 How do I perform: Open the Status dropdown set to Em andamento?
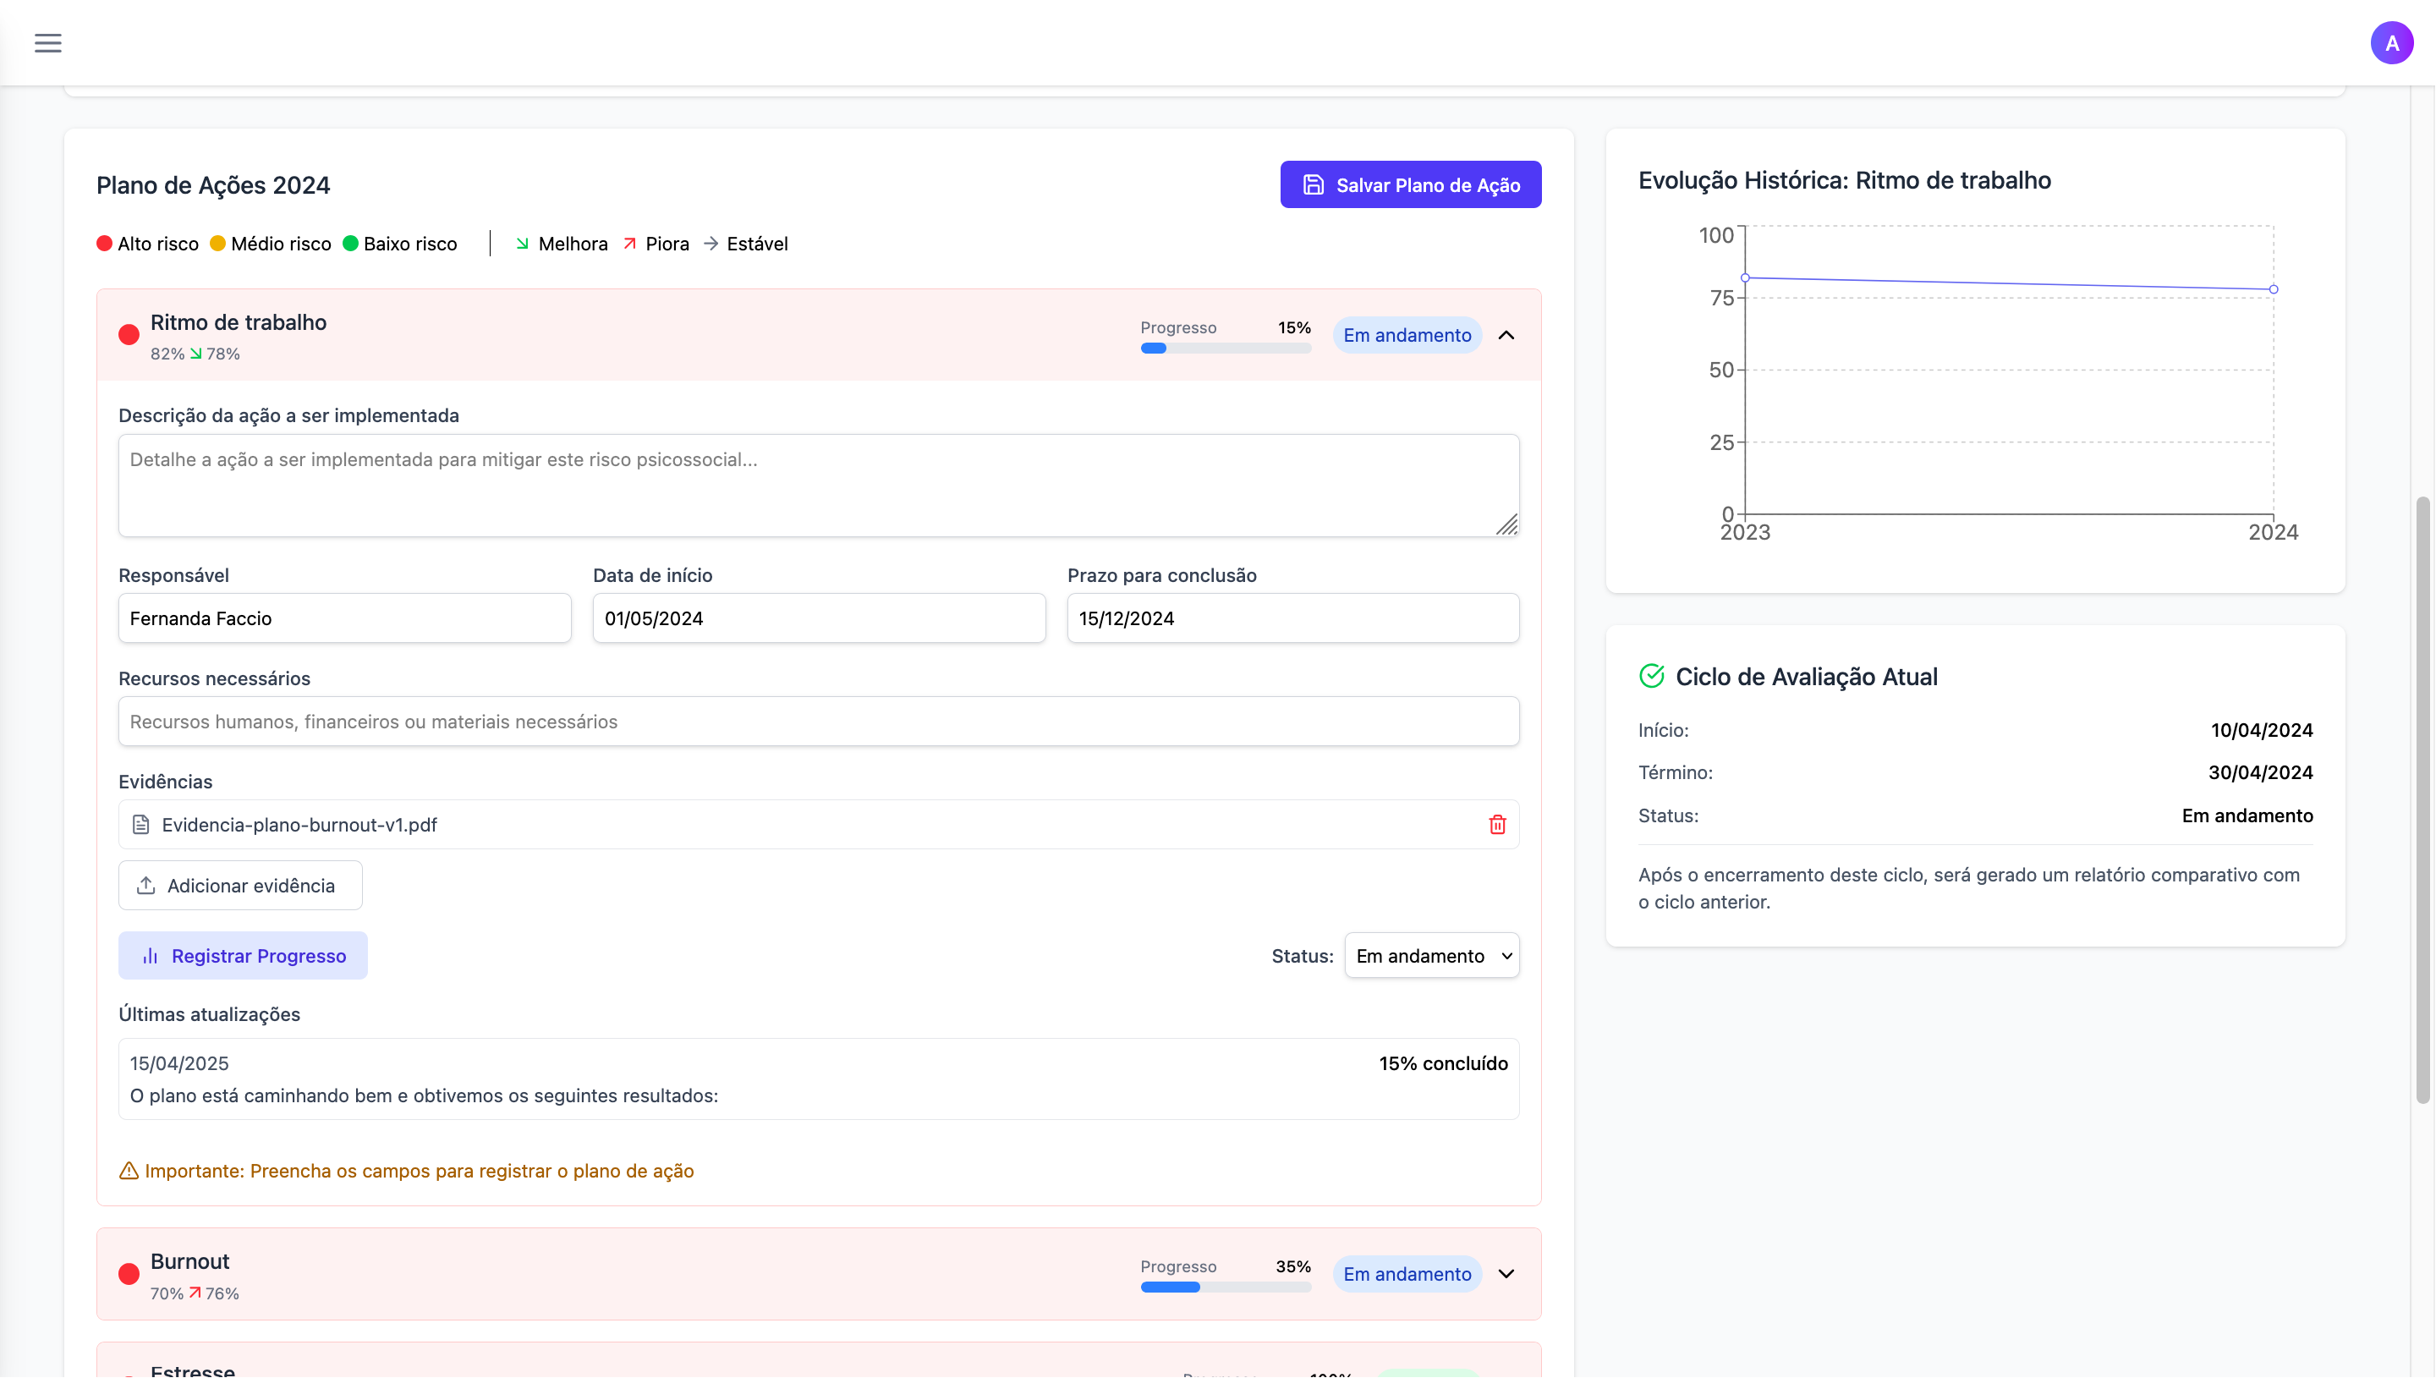(x=1431, y=956)
